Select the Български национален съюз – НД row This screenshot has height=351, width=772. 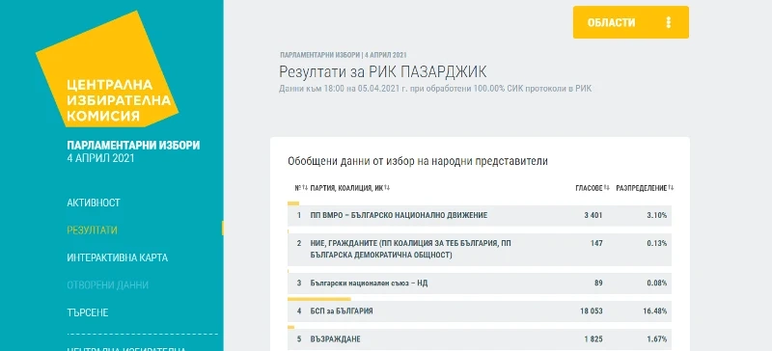pyautogui.click(x=480, y=283)
